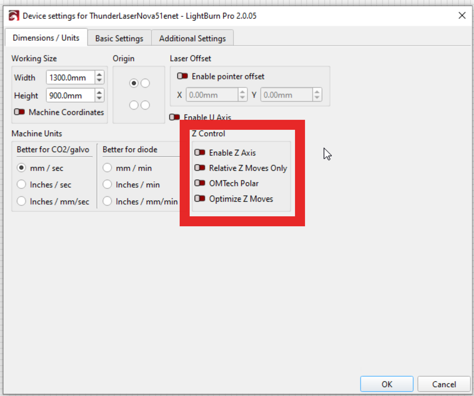Screen dimensions: 474x396
Task: Enable the OMTech Polar switch
Action: point(200,183)
